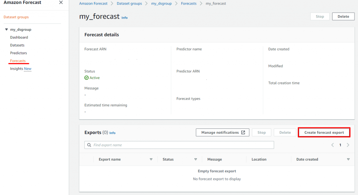
Task: Open the Datasets sidebar item
Action: click(17, 45)
